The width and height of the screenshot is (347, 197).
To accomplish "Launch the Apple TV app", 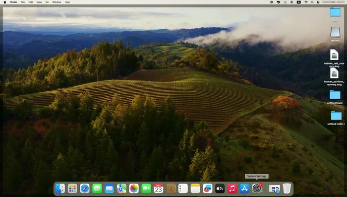I will (220, 189).
